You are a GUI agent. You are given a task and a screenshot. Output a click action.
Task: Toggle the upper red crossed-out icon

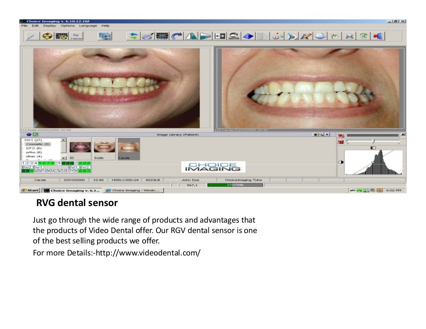[341, 135]
